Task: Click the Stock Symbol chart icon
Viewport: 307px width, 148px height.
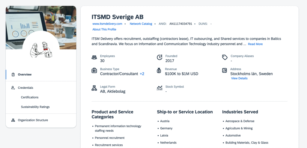Action: 159,88
